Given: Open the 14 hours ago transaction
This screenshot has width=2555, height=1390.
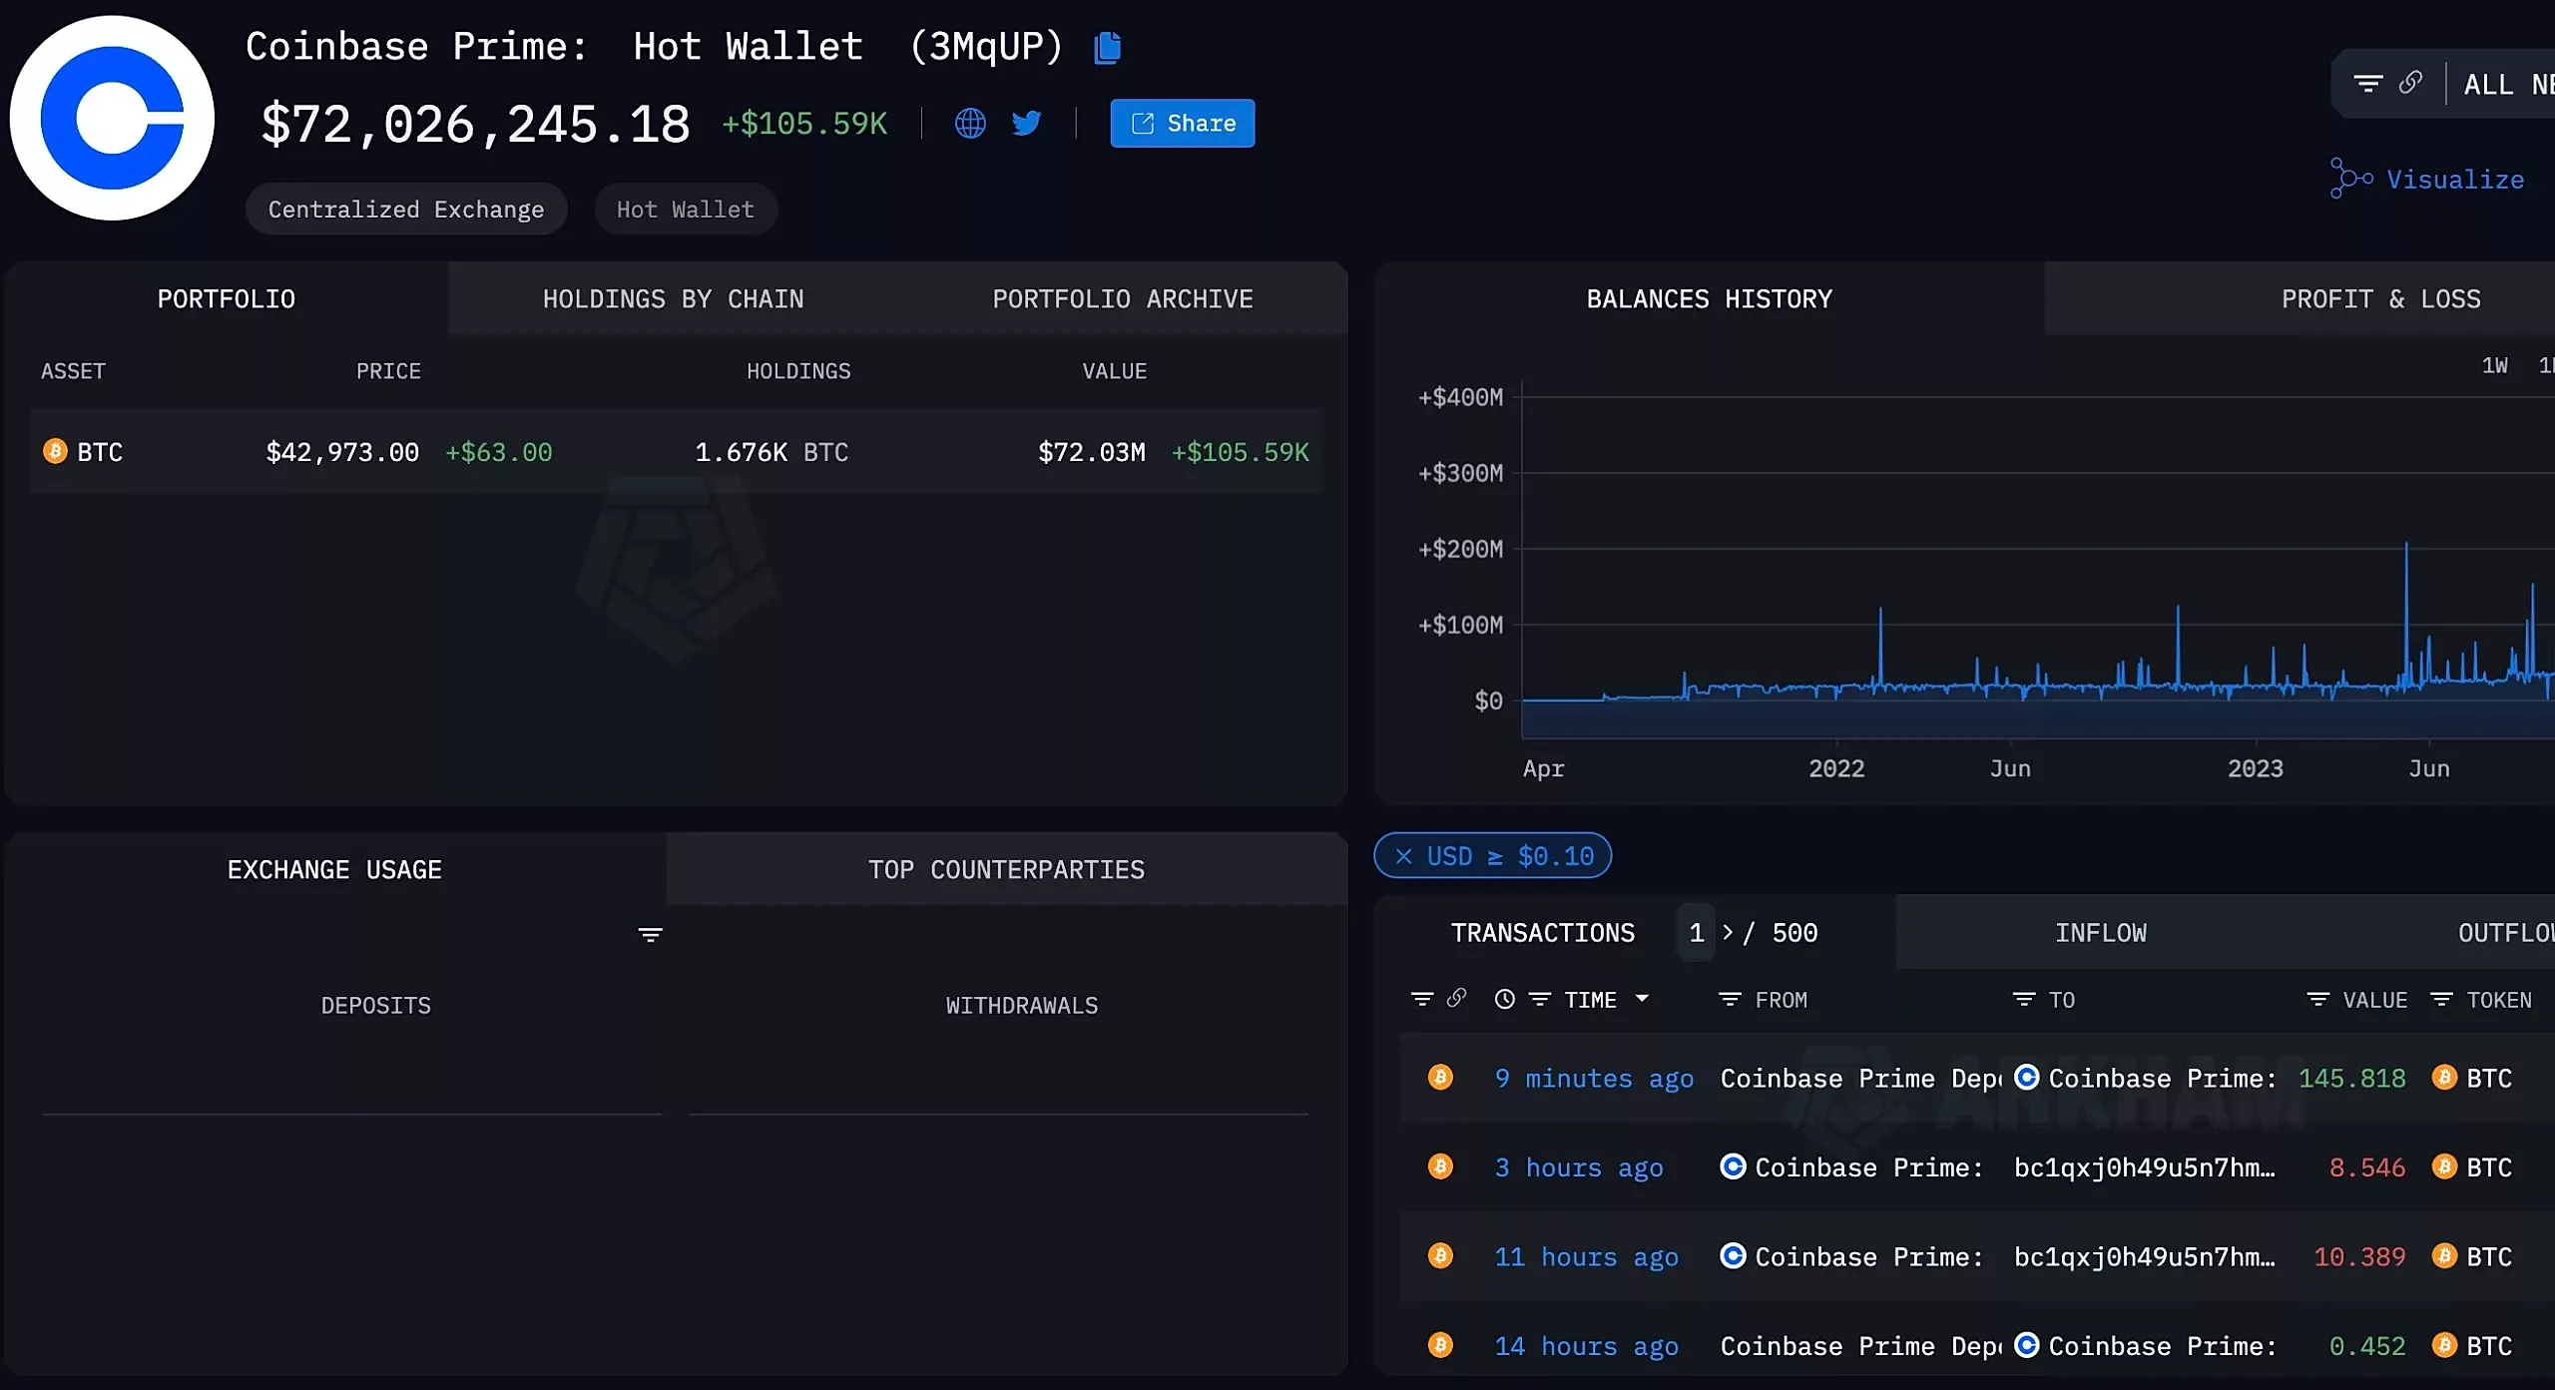Looking at the screenshot, I should click(1586, 1345).
